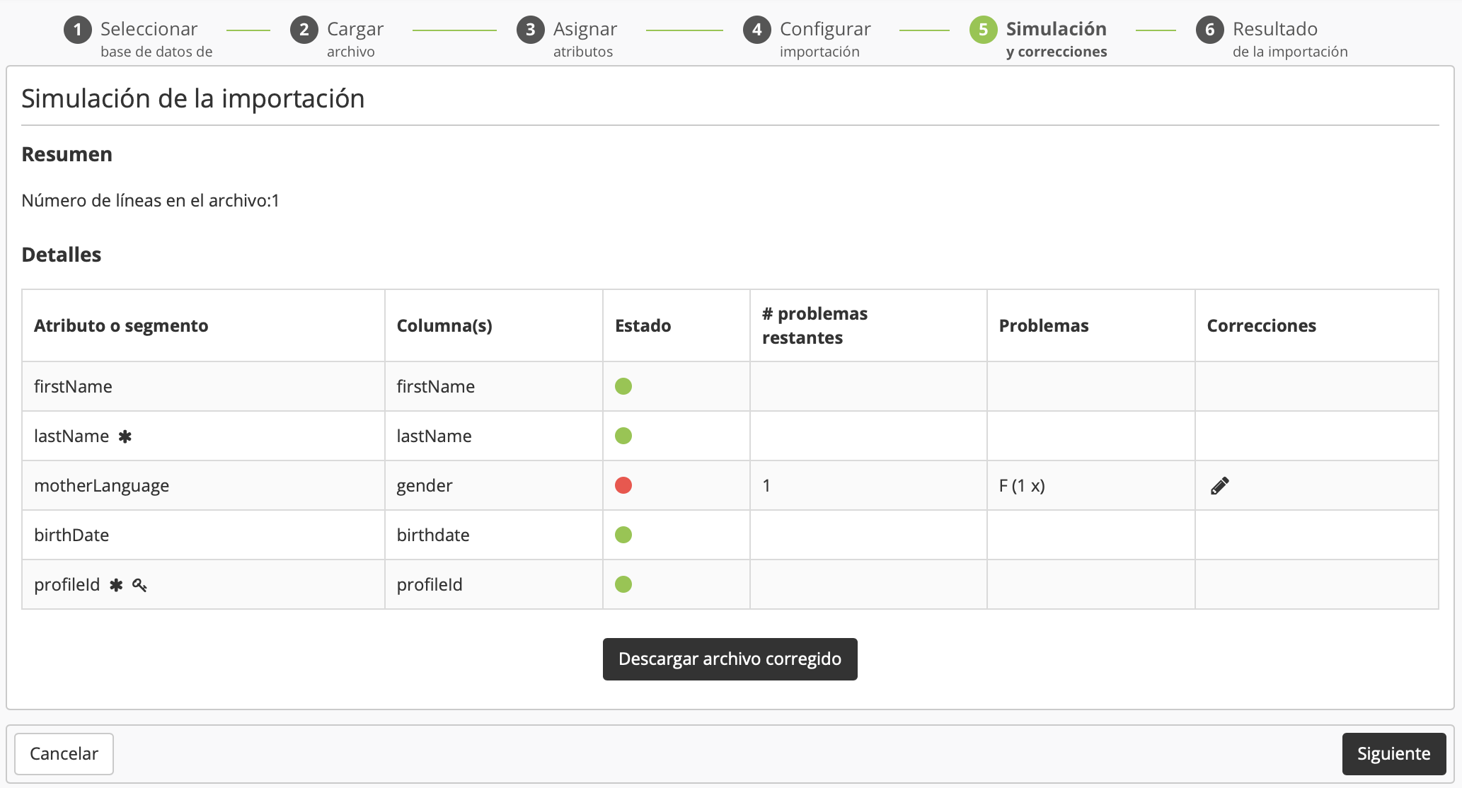Screen dimensions: 1462x788
Task: Click the red status dot for motherLanguage
Action: [623, 485]
